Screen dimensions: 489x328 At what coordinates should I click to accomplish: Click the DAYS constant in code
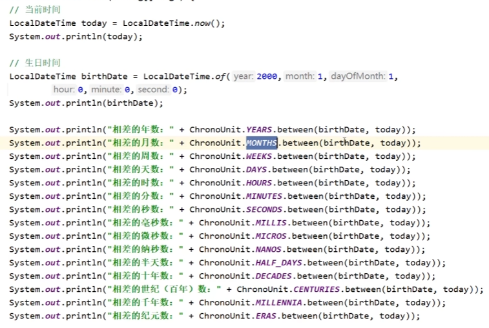point(256,170)
